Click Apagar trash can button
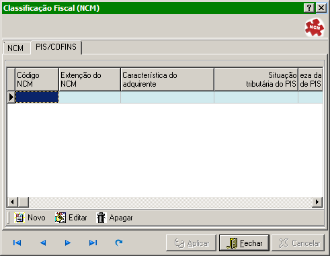The width and height of the screenshot is (330, 256). (114, 218)
